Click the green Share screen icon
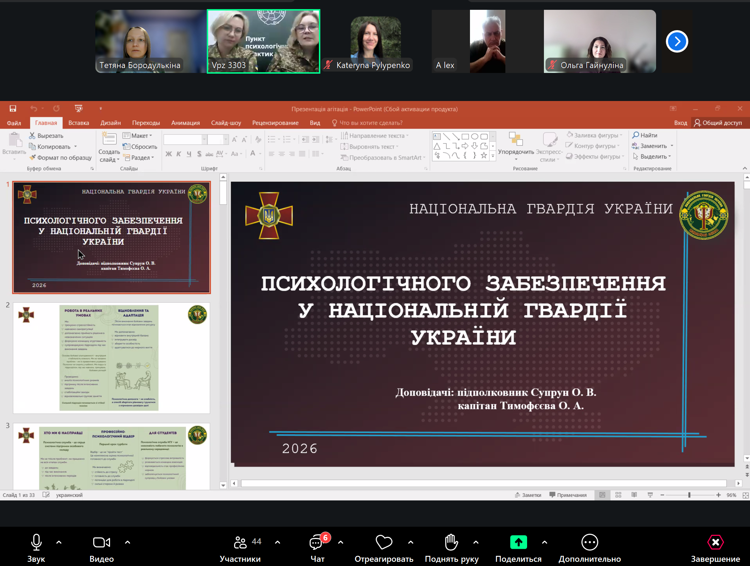Screen dimensions: 750x566 point(518,543)
